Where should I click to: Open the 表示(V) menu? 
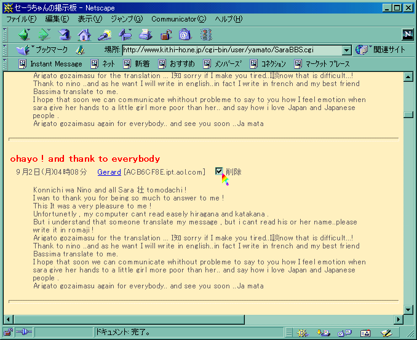point(90,19)
